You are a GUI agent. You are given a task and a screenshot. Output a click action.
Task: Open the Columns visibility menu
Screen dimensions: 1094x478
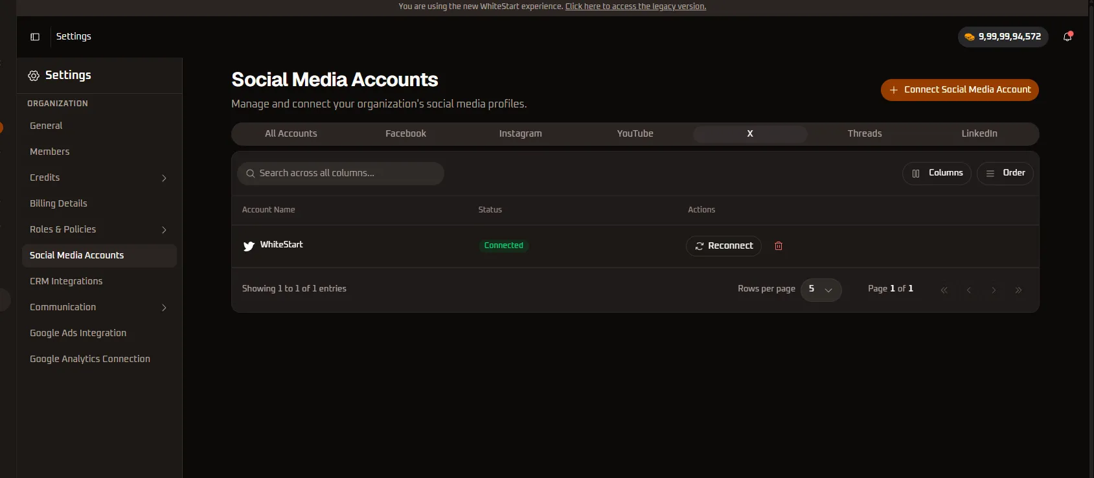(x=937, y=173)
